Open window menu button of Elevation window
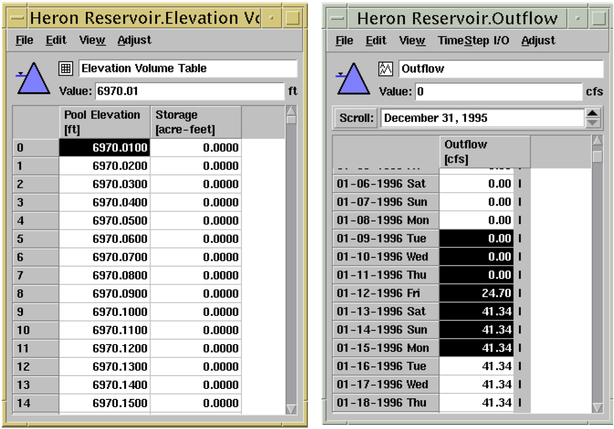The width and height of the screenshot is (614, 429). click(x=17, y=18)
